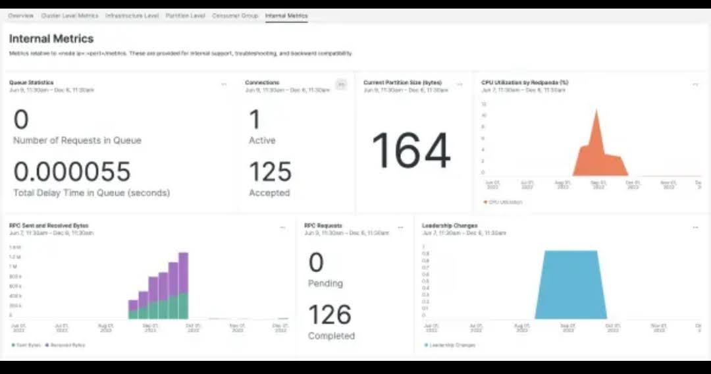The image size is (711, 374).
Task: Open the Partition Level tab
Action: [185, 16]
